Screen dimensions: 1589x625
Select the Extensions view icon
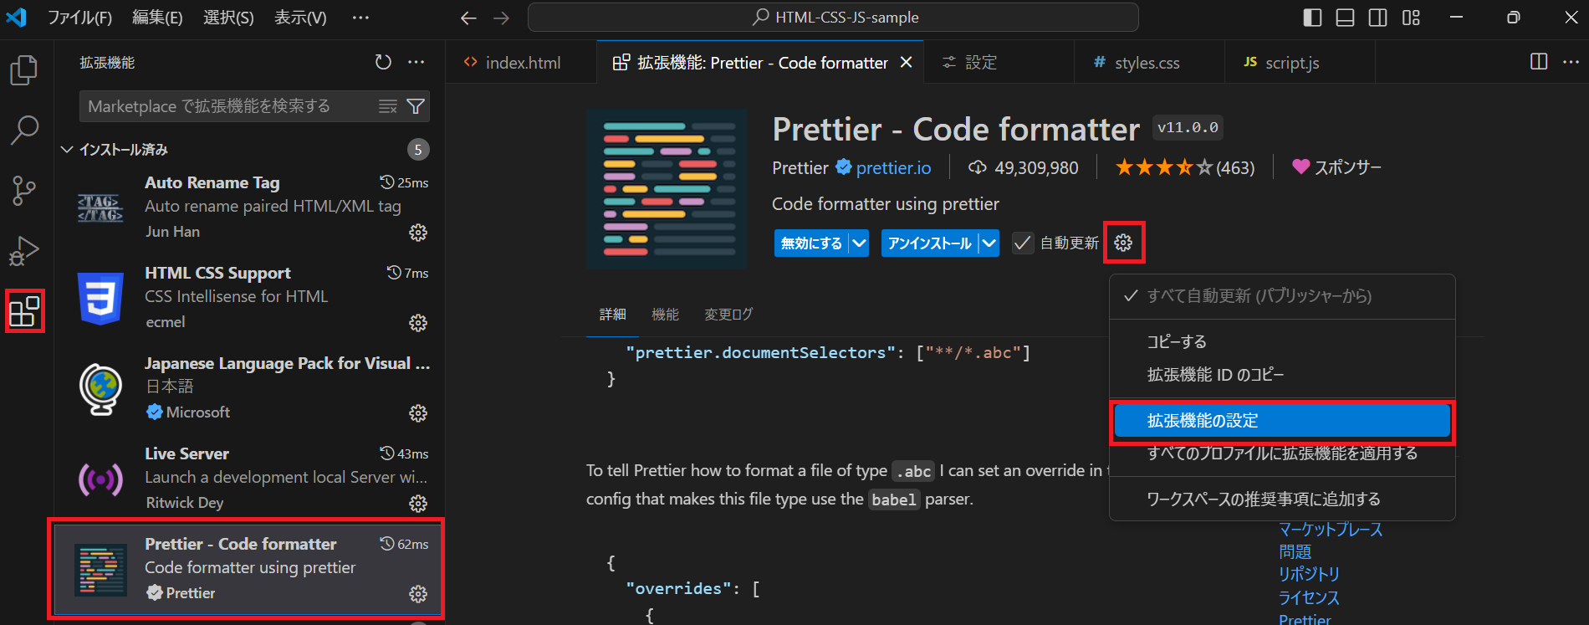pyautogui.click(x=24, y=311)
